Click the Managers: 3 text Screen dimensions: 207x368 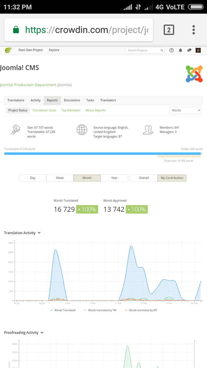[x=168, y=132]
